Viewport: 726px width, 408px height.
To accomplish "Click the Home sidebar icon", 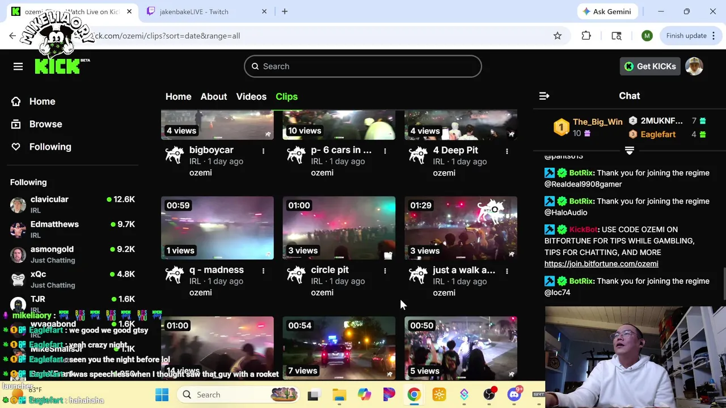I will (x=16, y=101).
